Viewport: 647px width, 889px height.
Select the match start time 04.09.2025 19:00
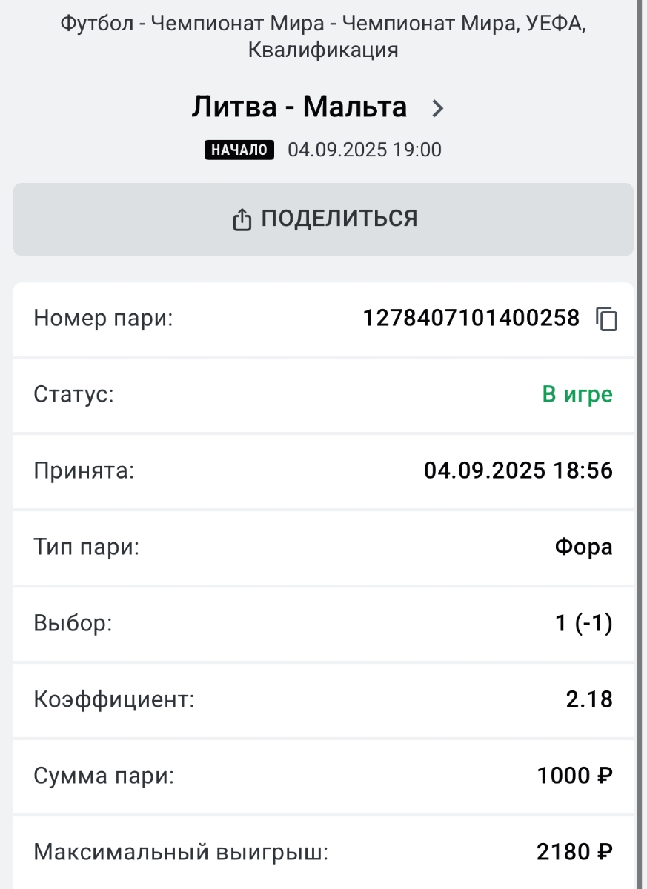[x=364, y=150]
